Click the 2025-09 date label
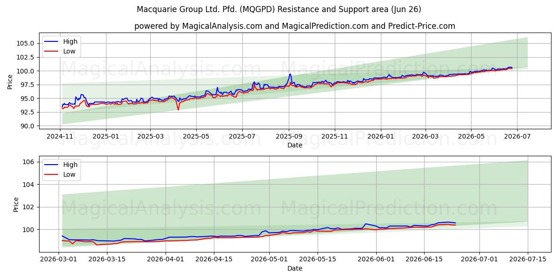Viewport: 558px width, 279px height. tap(288, 137)
